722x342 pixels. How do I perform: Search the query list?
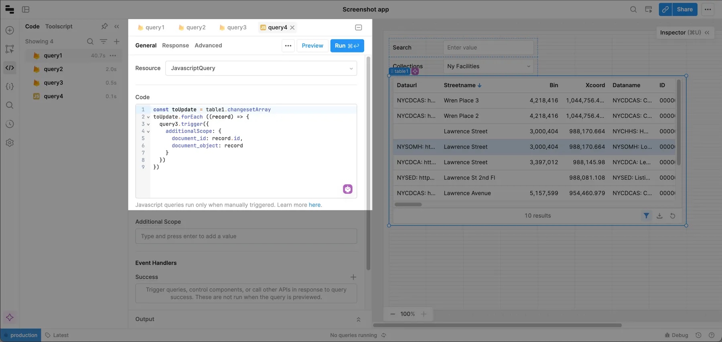pyautogui.click(x=90, y=41)
